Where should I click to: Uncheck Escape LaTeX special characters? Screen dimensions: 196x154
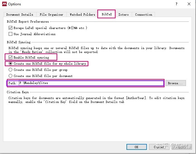tap(11, 28)
